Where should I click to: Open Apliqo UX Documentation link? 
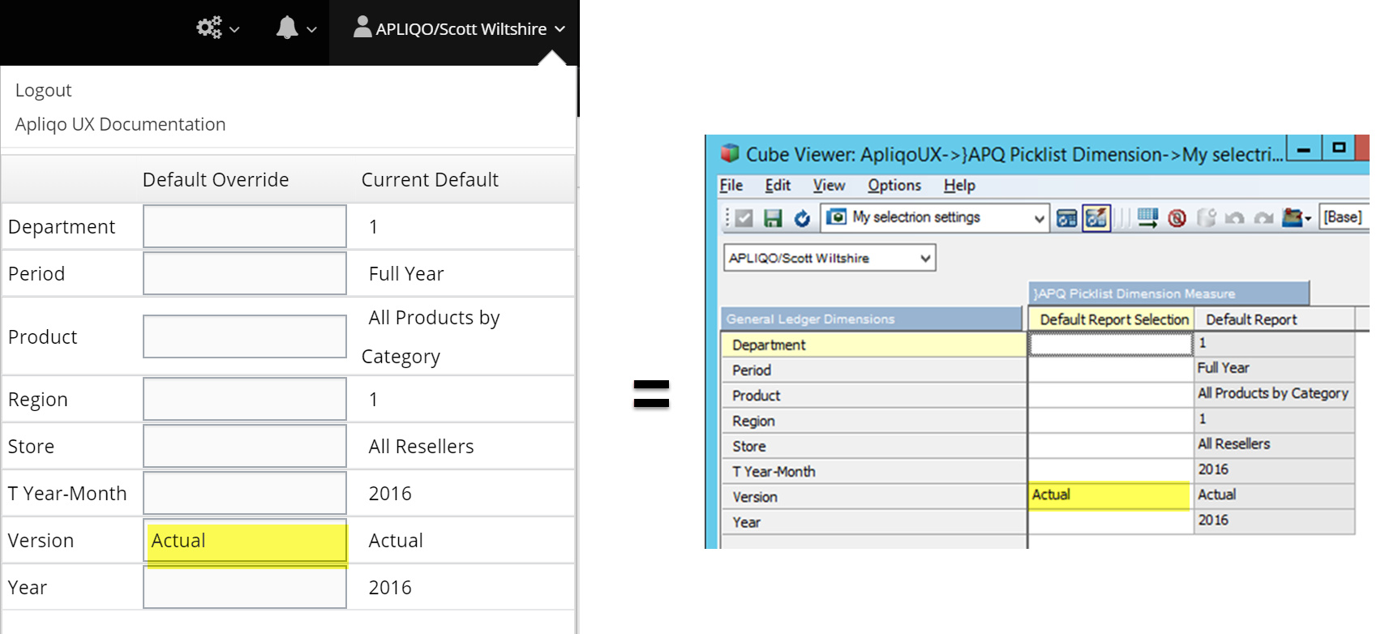pos(120,124)
